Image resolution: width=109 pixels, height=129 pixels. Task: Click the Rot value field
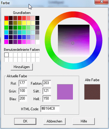pos(23,83)
